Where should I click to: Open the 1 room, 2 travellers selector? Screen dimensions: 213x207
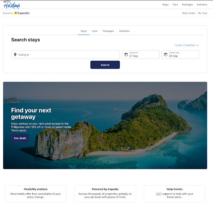[186, 45]
